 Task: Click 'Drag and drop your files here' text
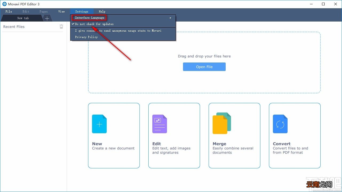pyautogui.click(x=204, y=56)
